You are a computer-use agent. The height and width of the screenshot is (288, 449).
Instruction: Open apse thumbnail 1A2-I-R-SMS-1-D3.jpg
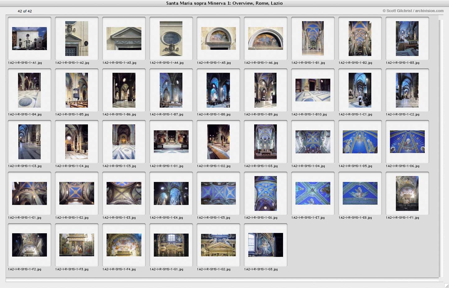(x=266, y=142)
